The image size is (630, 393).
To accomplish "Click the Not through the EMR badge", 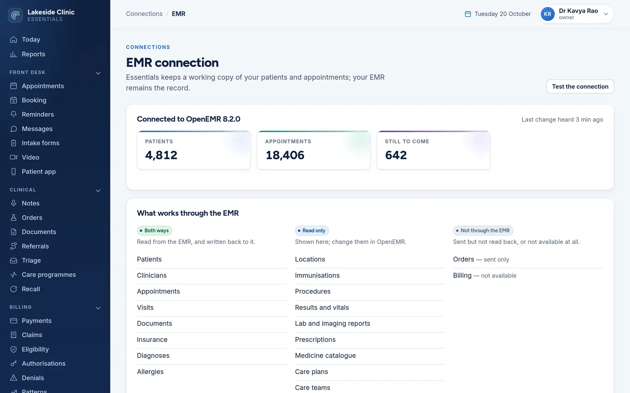I will coord(483,231).
